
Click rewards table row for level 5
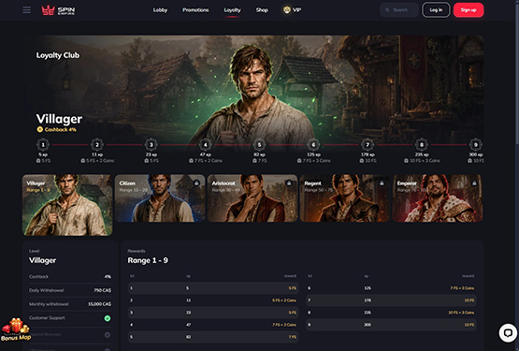213,337
